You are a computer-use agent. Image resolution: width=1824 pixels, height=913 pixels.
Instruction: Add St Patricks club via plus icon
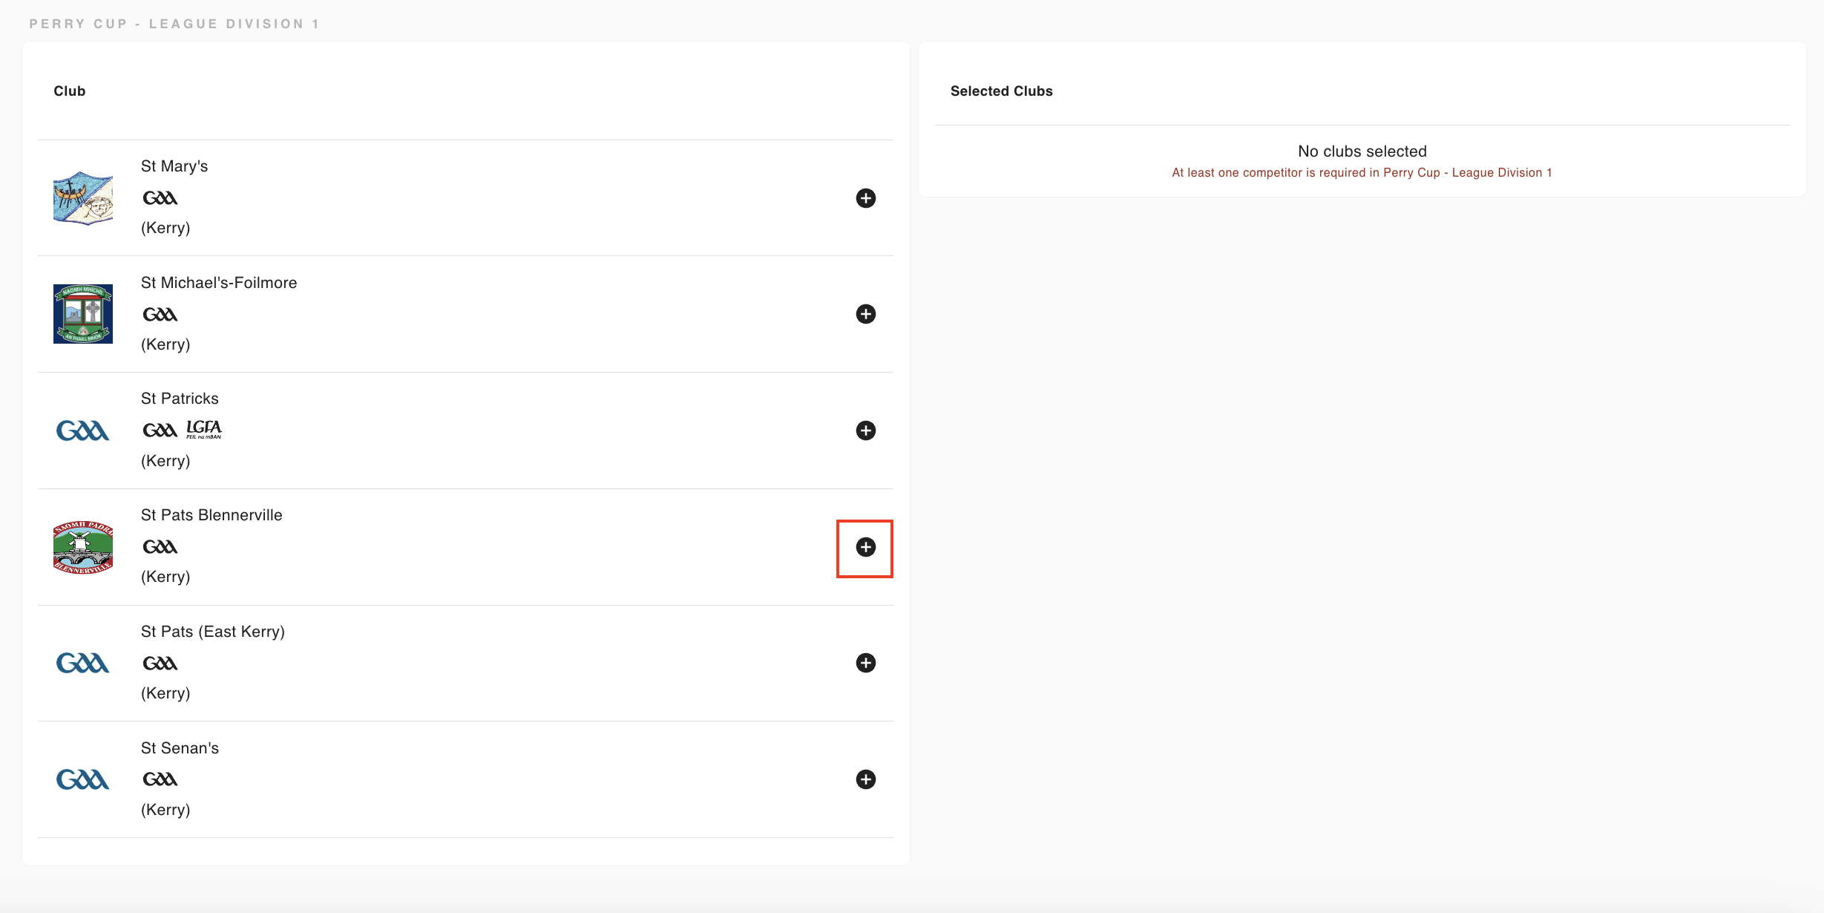865,431
